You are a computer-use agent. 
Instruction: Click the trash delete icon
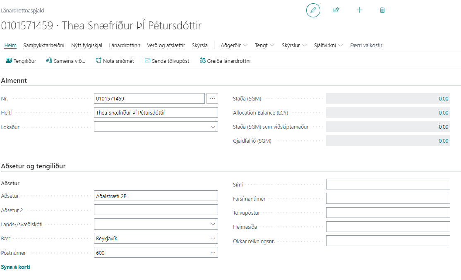click(382, 10)
